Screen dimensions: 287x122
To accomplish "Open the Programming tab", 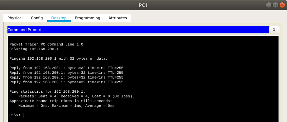I will 87,18.
